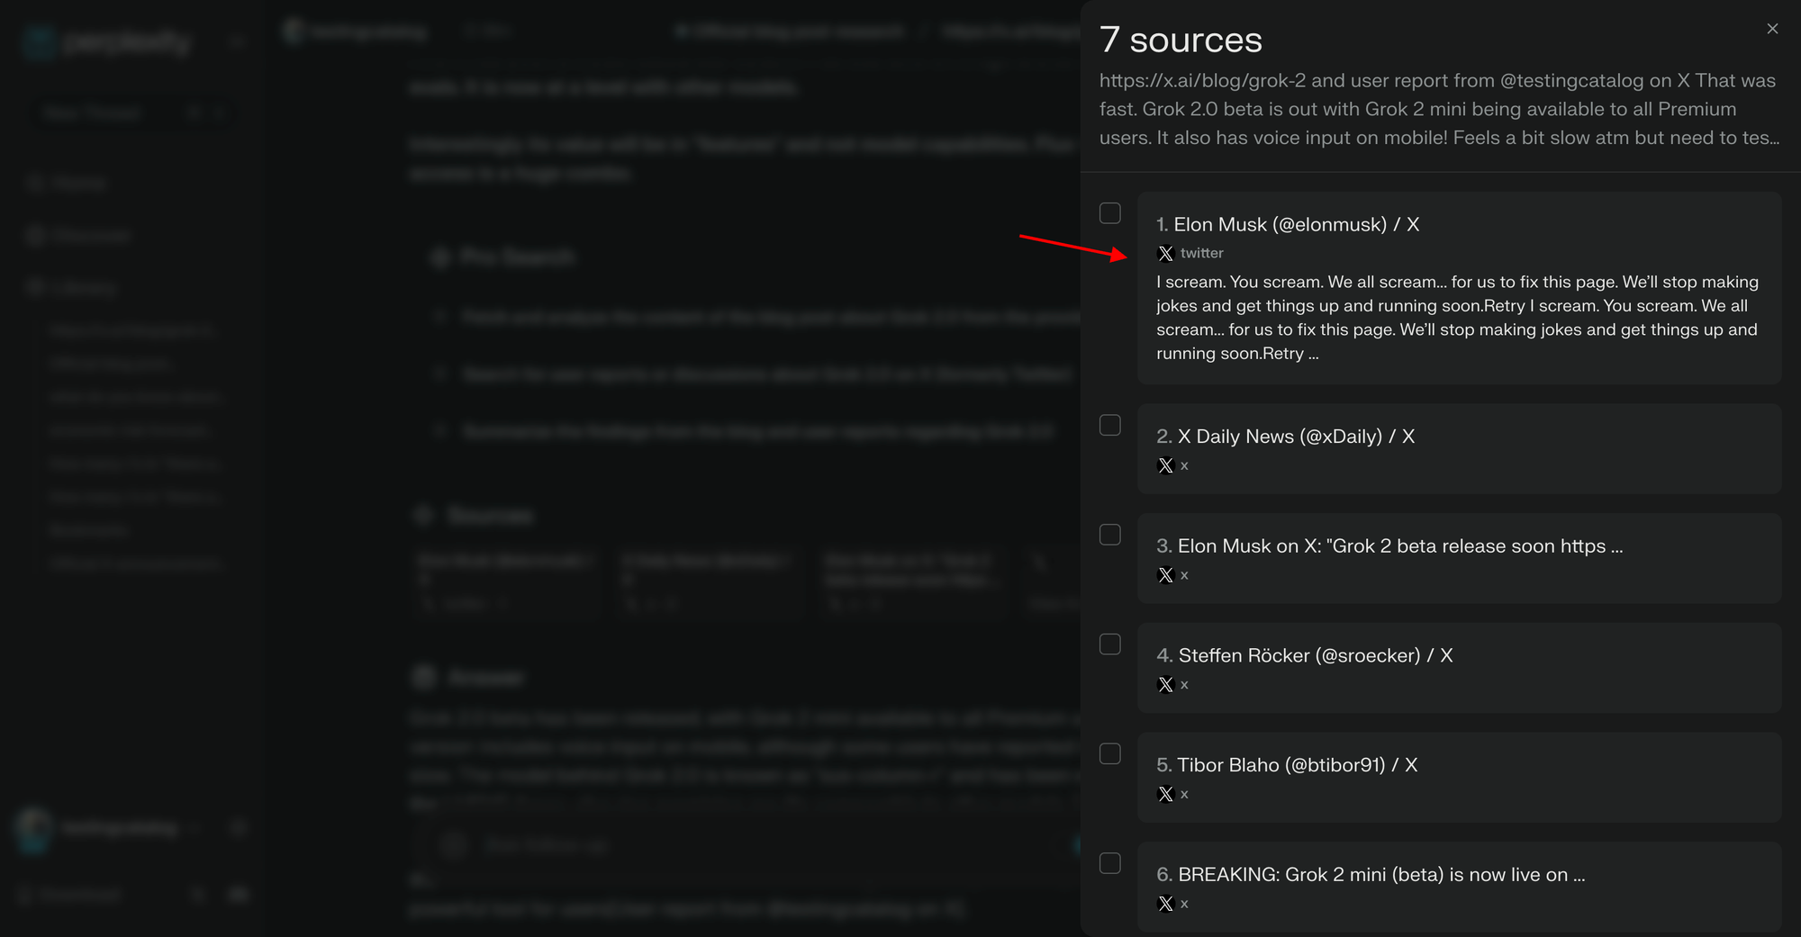The height and width of the screenshot is (937, 1801).
Task: Click the X logo under 'Grok 2 beta release soon'
Action: tap(1166, 575)
